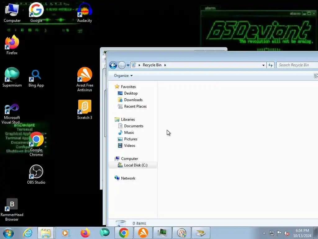
Task: Focus the Search Recycle Bin box
Action: 297,65
